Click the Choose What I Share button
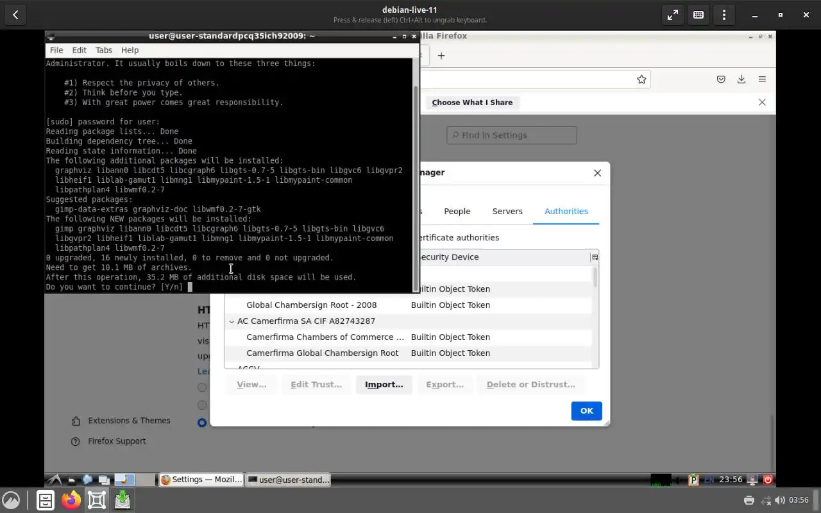The width and height of the screenshot is (821, 513). click(472, 103)
